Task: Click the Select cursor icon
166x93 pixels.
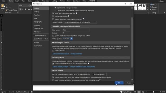Action: 151,10
